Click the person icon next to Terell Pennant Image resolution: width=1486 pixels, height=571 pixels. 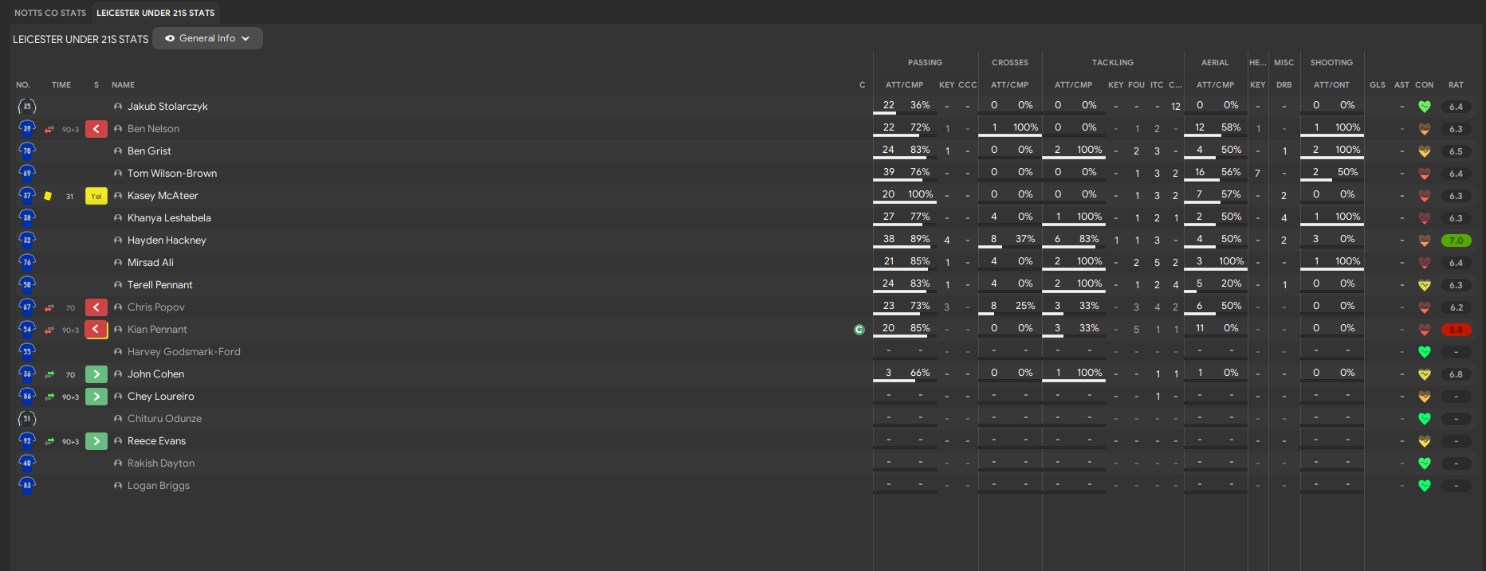point(118,285)
